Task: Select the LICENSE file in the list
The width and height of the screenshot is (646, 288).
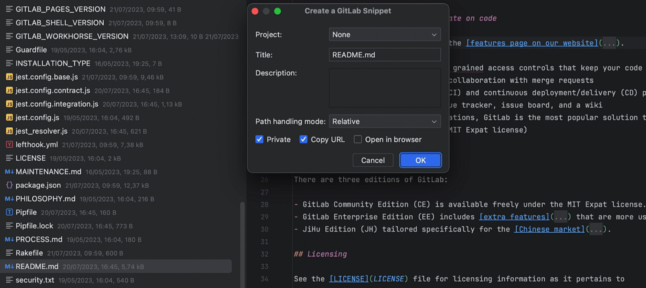Action: [x=30, y=158]
